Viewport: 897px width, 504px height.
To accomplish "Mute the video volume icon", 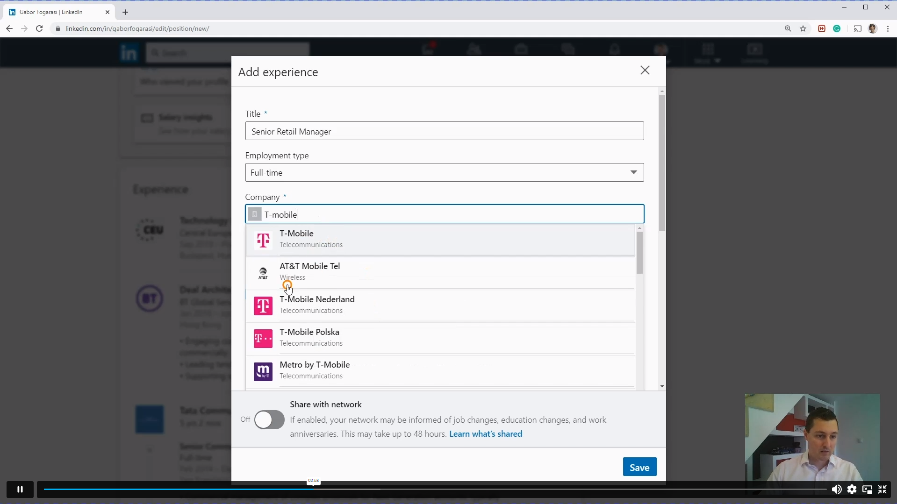I will coord(836,489).
